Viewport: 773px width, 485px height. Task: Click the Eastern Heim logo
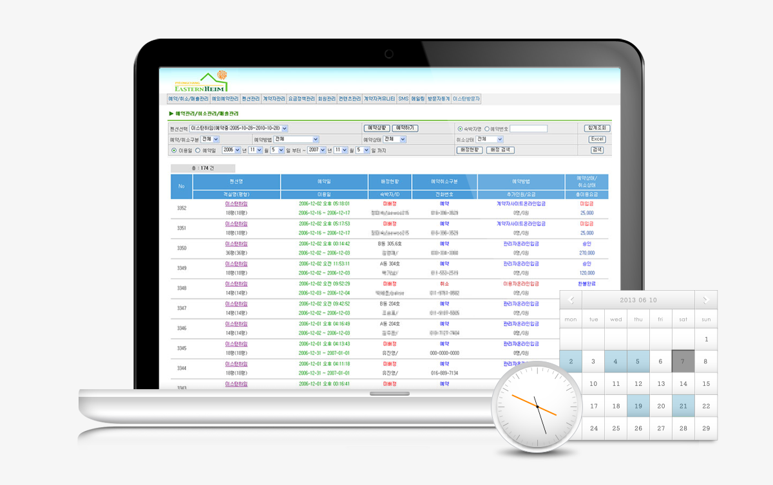tap(200, 82)
